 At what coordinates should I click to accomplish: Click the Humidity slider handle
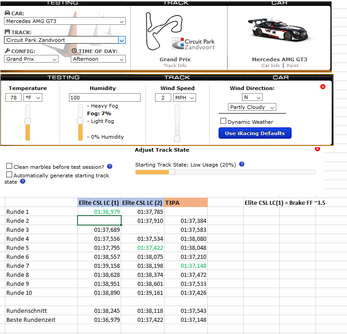pyautogui.click(x=80, y=121)
